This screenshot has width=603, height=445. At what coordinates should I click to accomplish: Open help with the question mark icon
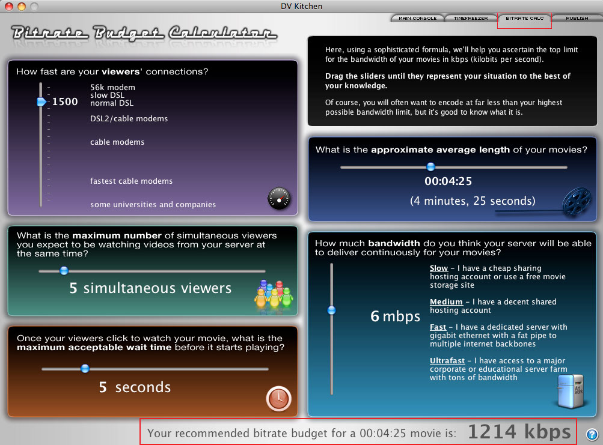click(x=591, y=434)
